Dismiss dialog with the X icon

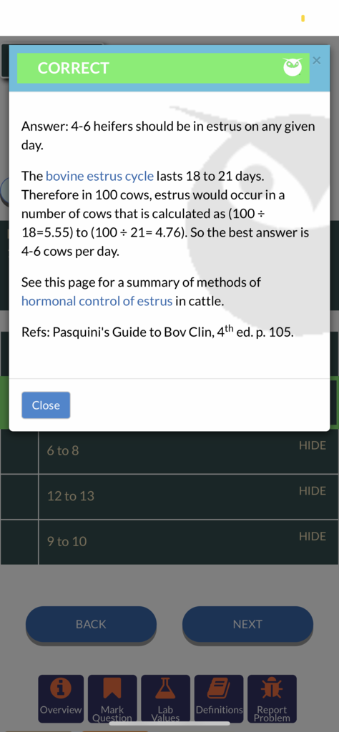coord(317,60)
